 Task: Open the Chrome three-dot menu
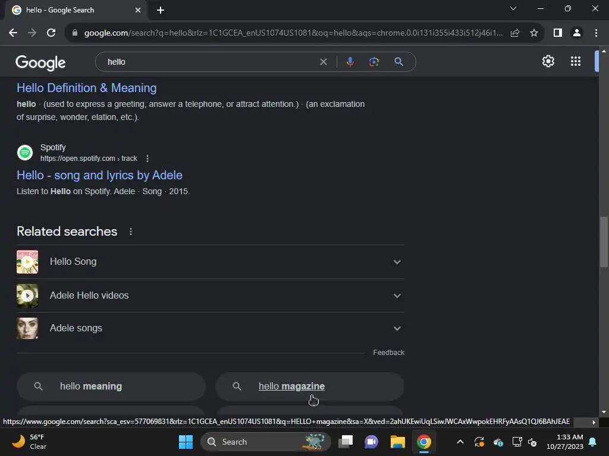pos(596,33)
